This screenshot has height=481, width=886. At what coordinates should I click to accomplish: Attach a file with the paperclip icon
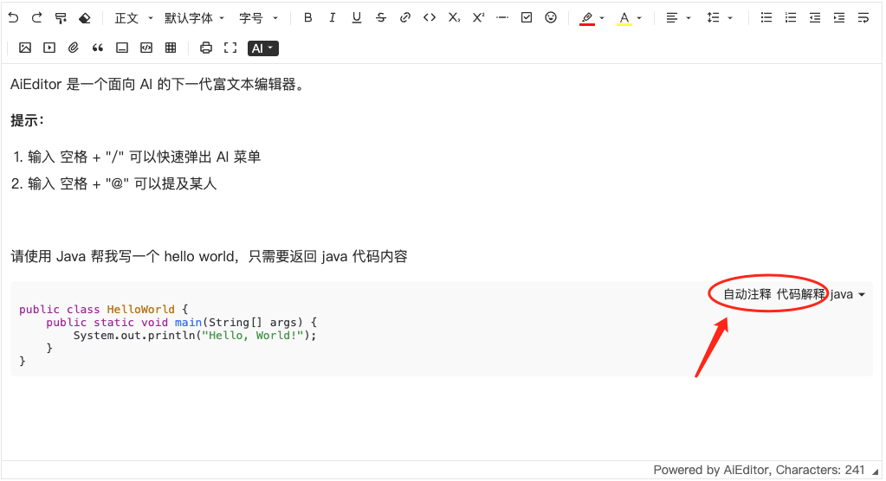click(74, 48)
